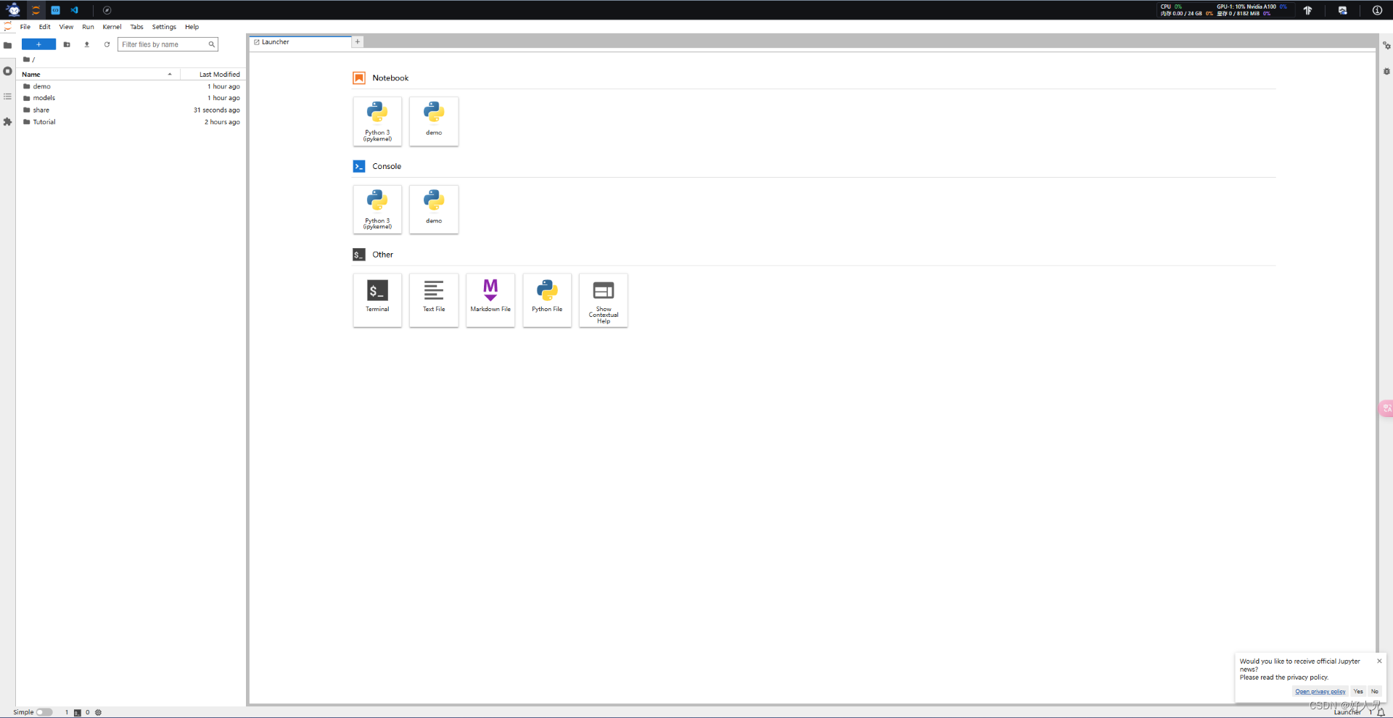Open Running Terminals and Kernels sidebar
1393x718 pixels.
coord(7,71)
